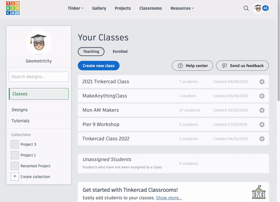Screen dimensions: 280x202
Task: Open the search magnifier icon
Action: coord(246,8)
